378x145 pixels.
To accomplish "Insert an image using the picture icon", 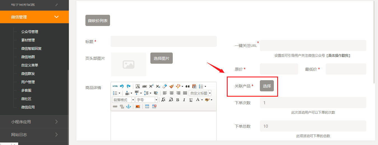I will click(137, 106).
